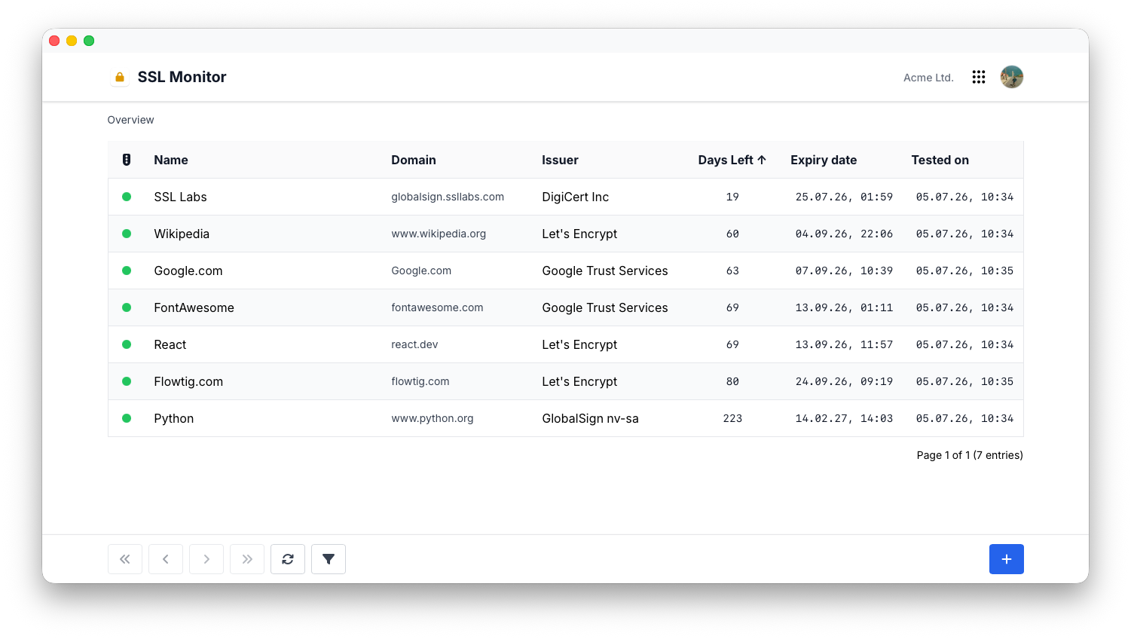Click the Overview breadcrumb
The image size is (1131, 639).
130,120
